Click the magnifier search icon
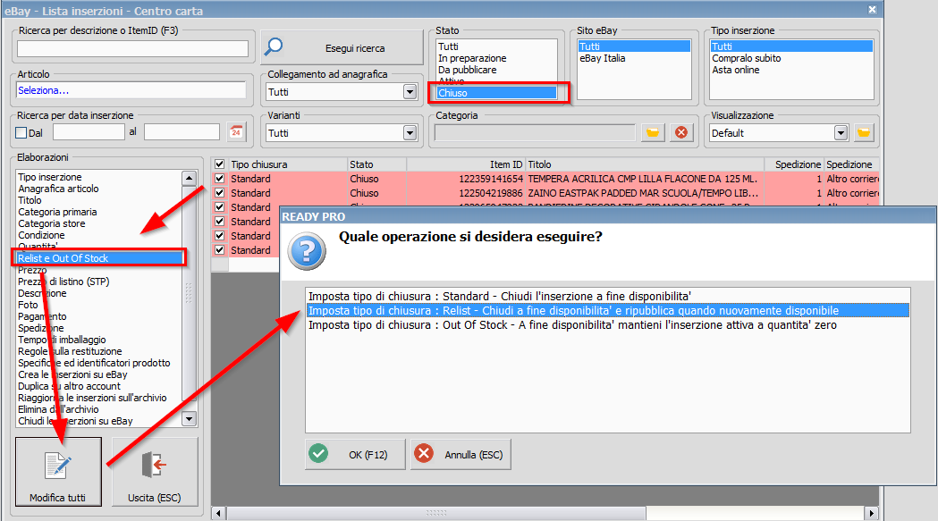The image size is (938, 521). click(x=274, y=46)
